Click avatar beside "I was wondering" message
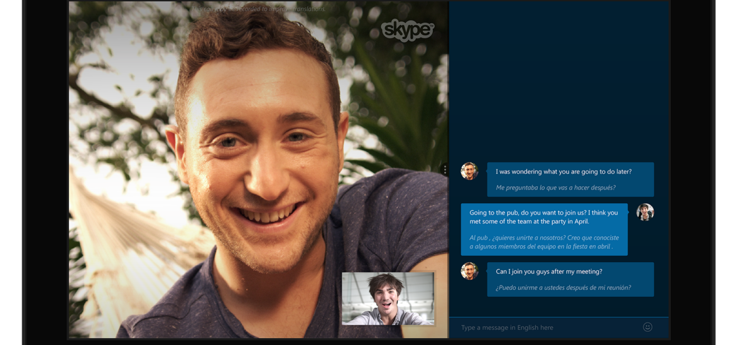Image resolution: width=735 pixels, height=345 pixels. 469,171
